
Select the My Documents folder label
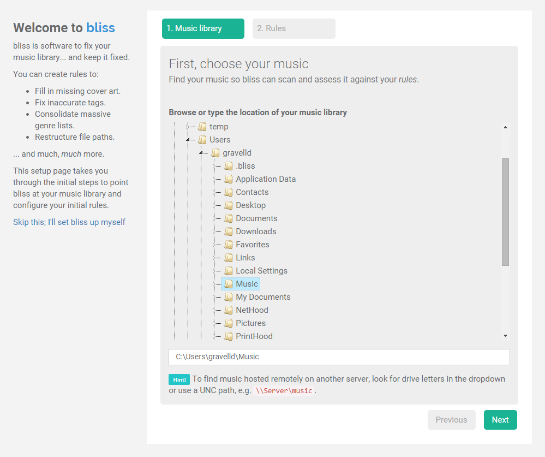[x=263, y=297]
